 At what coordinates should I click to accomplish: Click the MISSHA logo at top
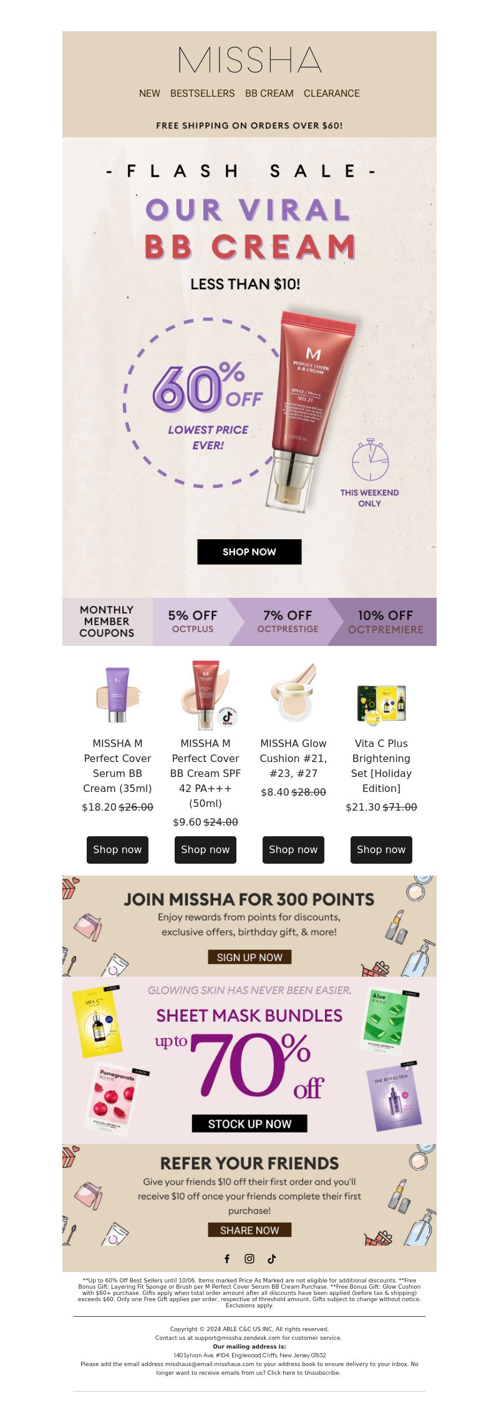tap(249, 61)
